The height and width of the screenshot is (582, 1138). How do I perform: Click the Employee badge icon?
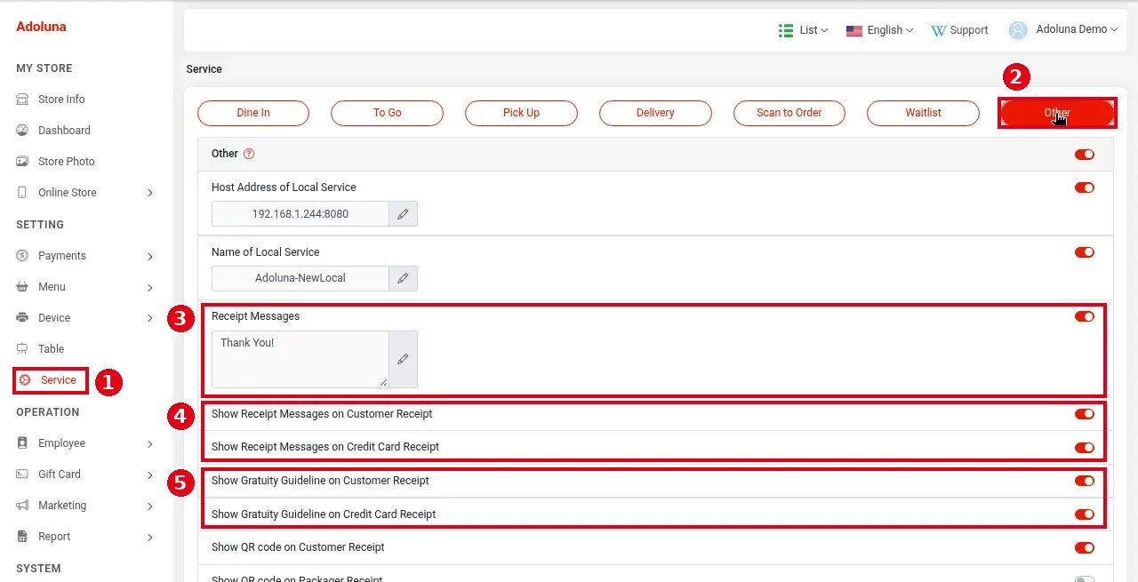[x=22, y=443]
